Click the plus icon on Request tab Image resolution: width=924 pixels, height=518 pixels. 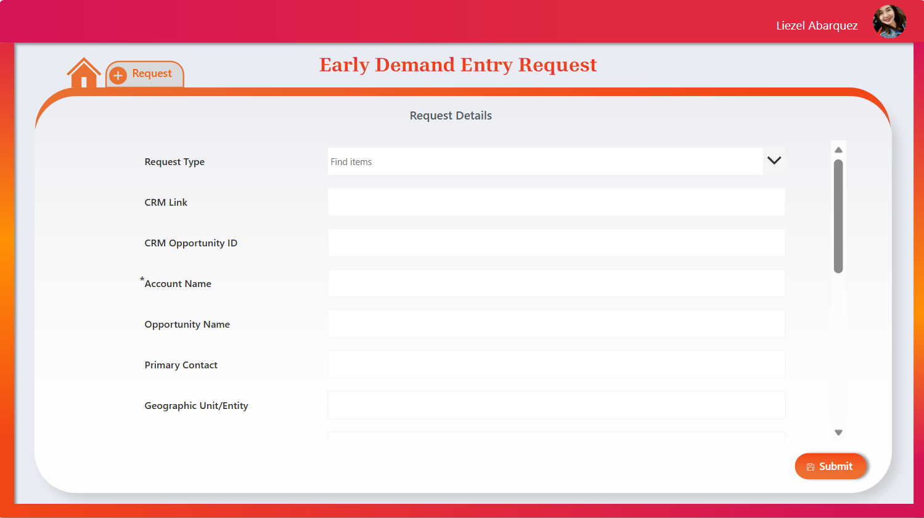[118, 75]
